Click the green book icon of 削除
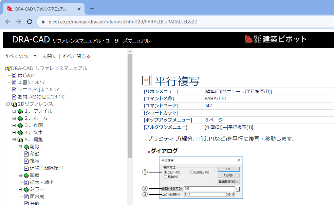334x205 pixels. coord(26,147)
